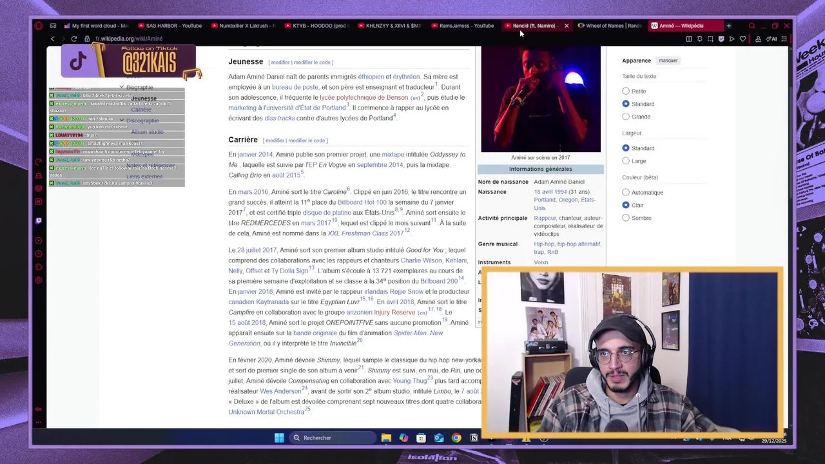Select Grande text size
Image resolution: width=825 pixels, height=464 pixels.
626,117
